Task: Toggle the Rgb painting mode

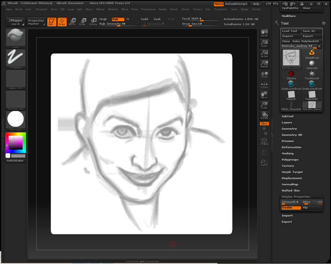Action: pyautogui.click(x=118, y=19)
